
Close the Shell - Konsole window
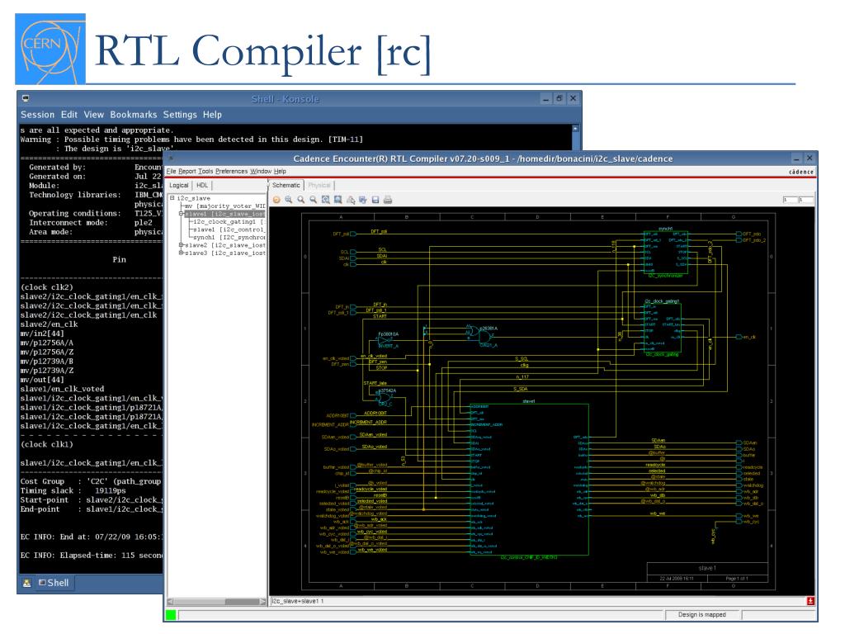click(x=573, y=99)
